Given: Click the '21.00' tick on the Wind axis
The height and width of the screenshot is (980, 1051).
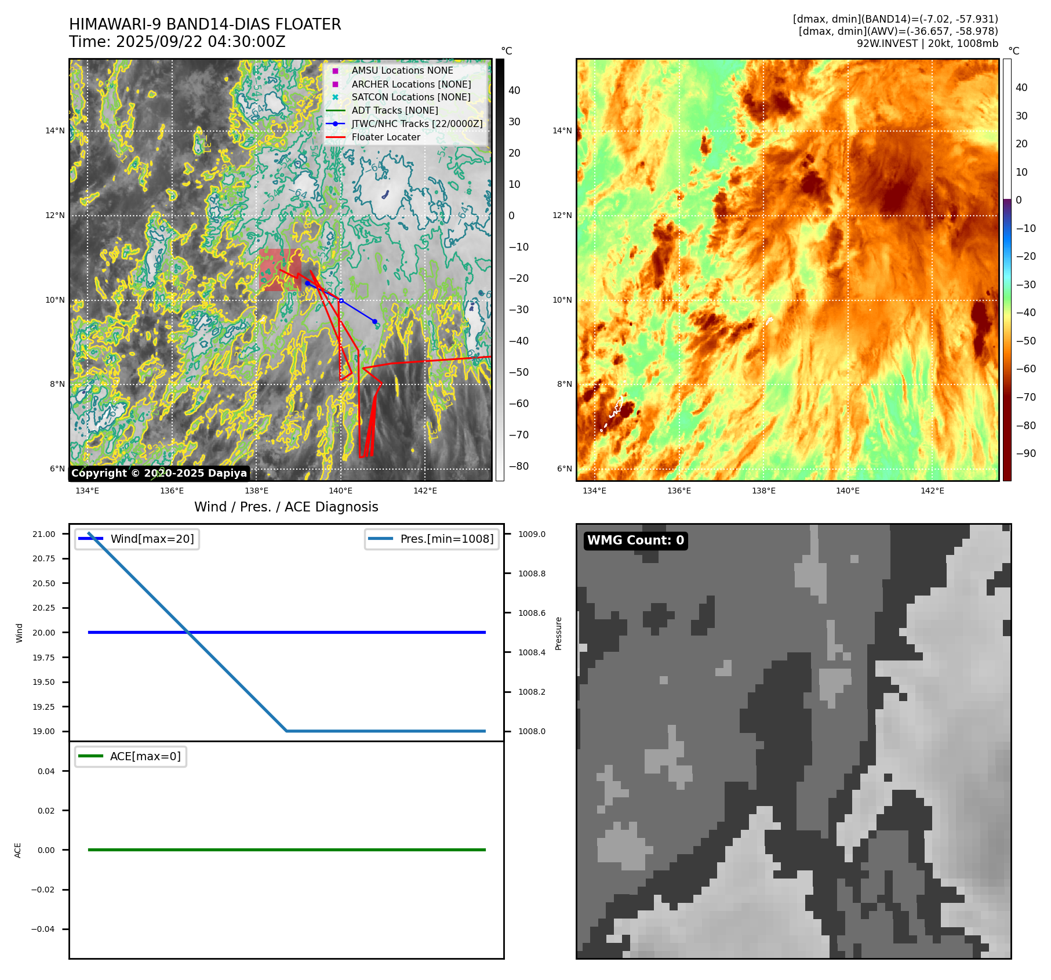Looking at the screenshot, I should (x=44, y=534).
